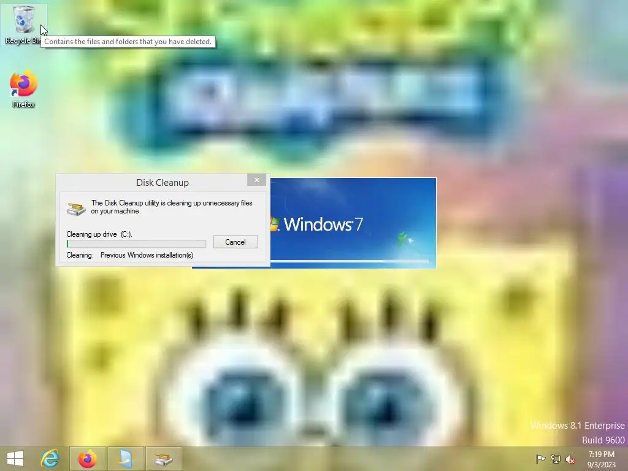
Task: Open Action Center flag icon in tray
Action: pos(540,459)
